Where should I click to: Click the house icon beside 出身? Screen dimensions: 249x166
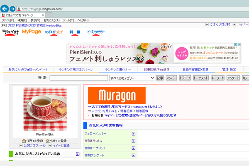point(47,141)
